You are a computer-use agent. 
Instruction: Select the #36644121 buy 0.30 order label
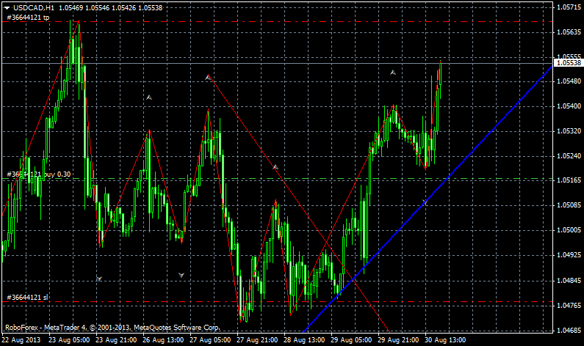39,174
